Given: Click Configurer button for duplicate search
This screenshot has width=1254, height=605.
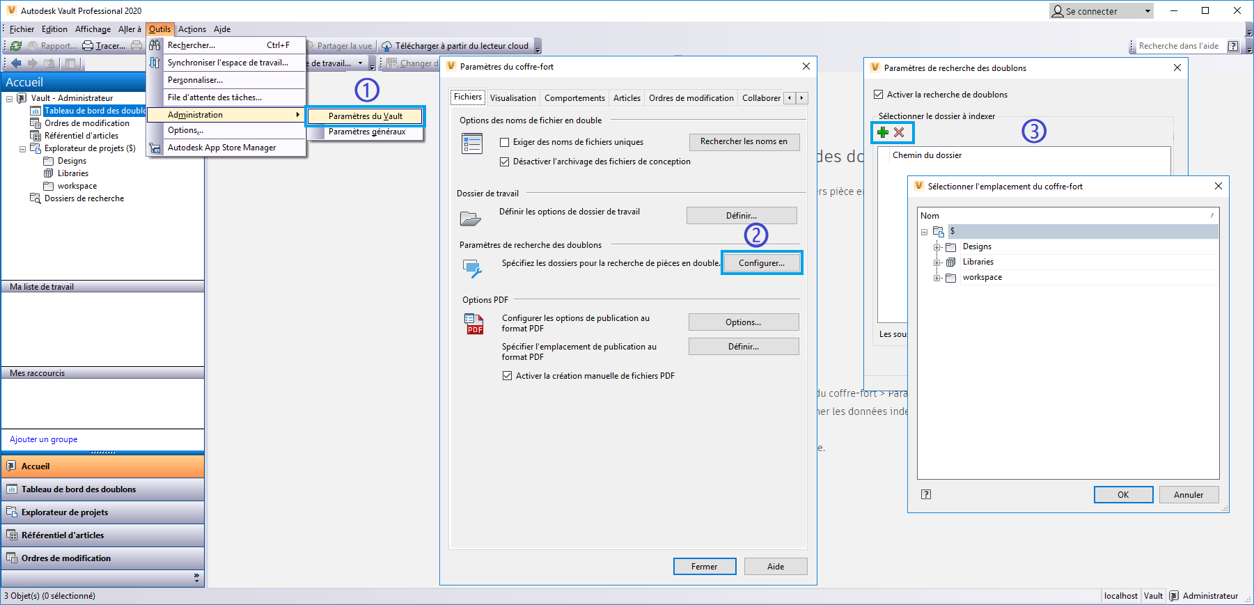Looking at the screenshot, I should (762, 263).
